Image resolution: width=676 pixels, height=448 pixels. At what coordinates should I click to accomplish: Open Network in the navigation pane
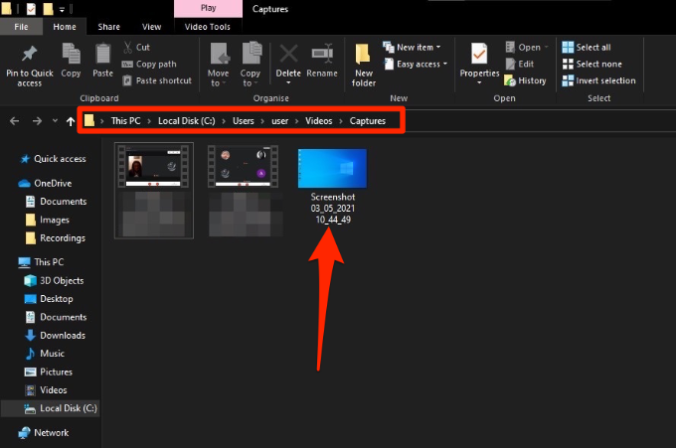pos(43,432)
